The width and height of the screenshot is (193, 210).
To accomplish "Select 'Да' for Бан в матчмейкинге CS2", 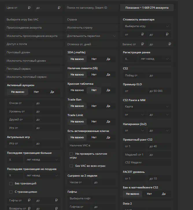I will tap(164, 194).
